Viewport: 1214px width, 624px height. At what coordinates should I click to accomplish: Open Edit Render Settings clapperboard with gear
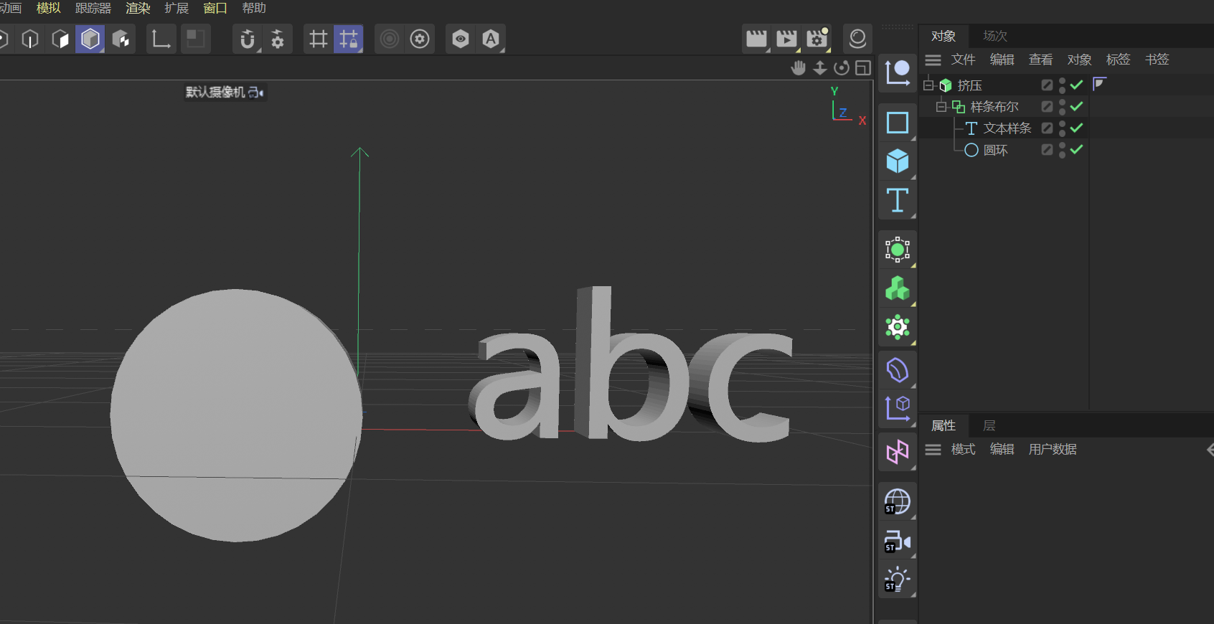coord(817,39)
